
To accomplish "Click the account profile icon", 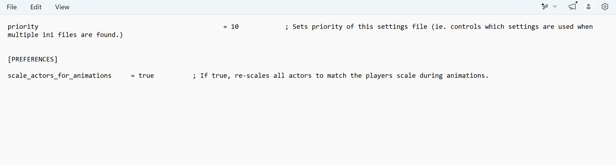I will coord(589,6).
